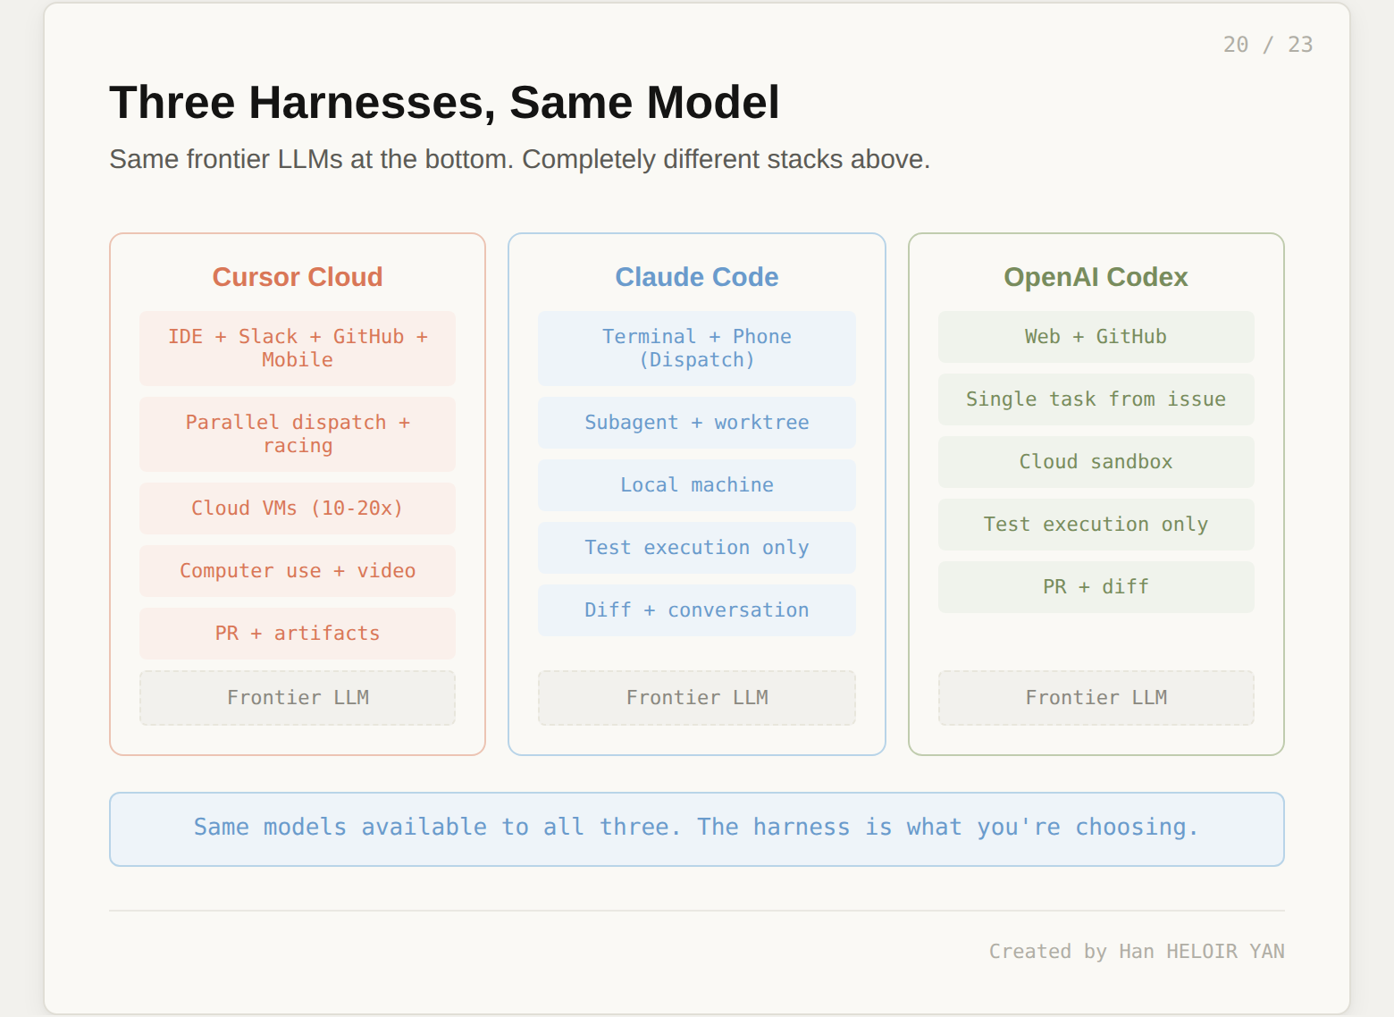The width and height of the screenshot is (1394, 1017).
Task: Click the 'Web + GitHub' box
Action: click(1096, 336)
